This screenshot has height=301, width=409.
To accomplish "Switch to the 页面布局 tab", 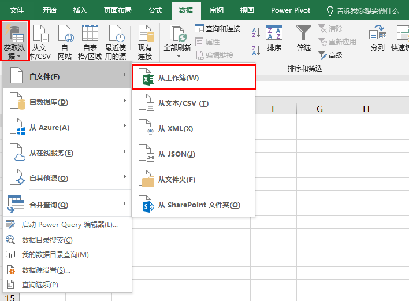I will 118,10.
